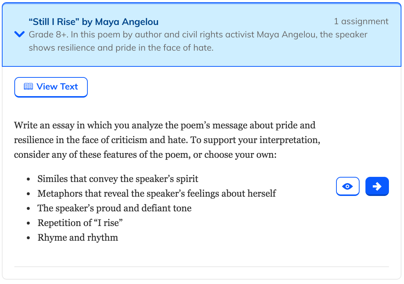Select the Similes that convey spirit bullet
The image size is (404, 284).
pyautogui.click(x=118, y=179)
